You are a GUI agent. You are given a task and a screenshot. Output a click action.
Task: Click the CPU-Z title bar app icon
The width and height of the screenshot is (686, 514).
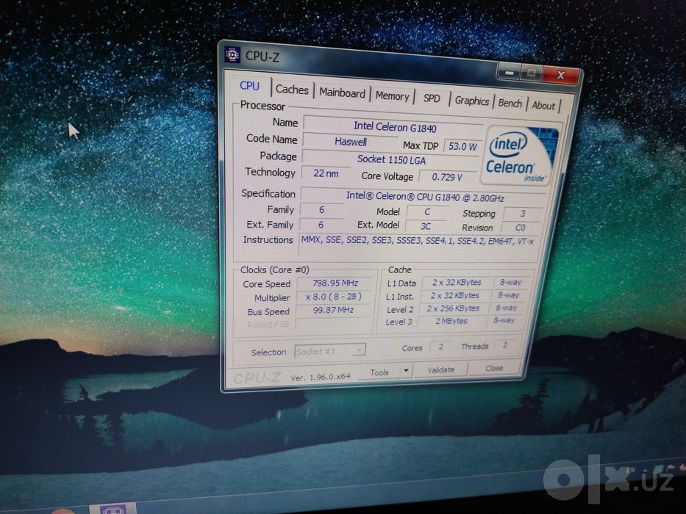point(232,54)
